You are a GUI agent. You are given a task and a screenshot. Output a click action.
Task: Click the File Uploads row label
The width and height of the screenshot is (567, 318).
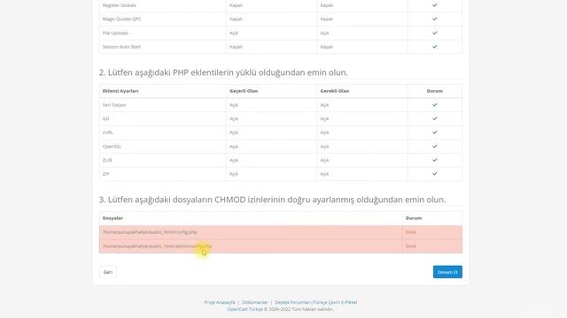click(115, 33)
